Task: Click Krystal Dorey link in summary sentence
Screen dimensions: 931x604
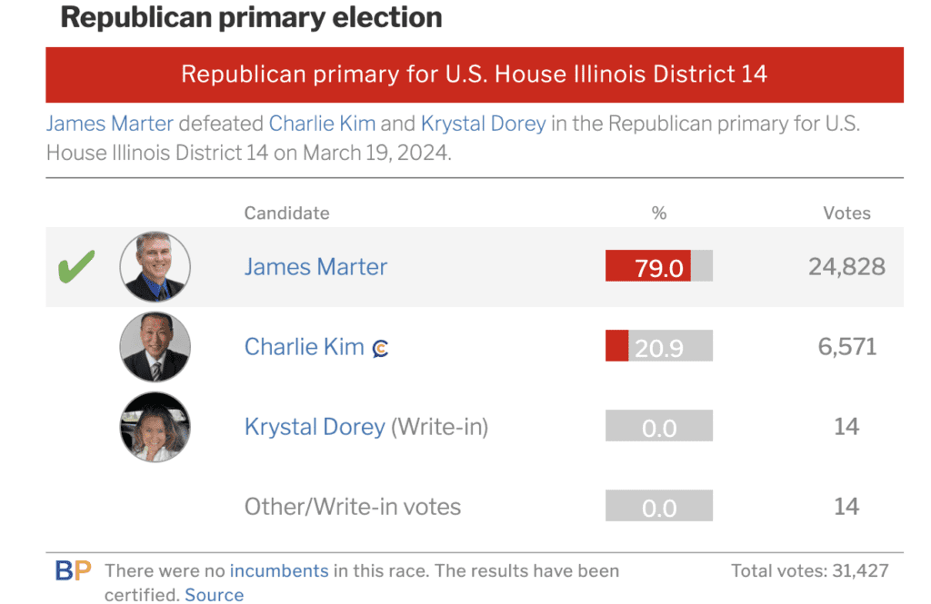Action: coord(483,124)
